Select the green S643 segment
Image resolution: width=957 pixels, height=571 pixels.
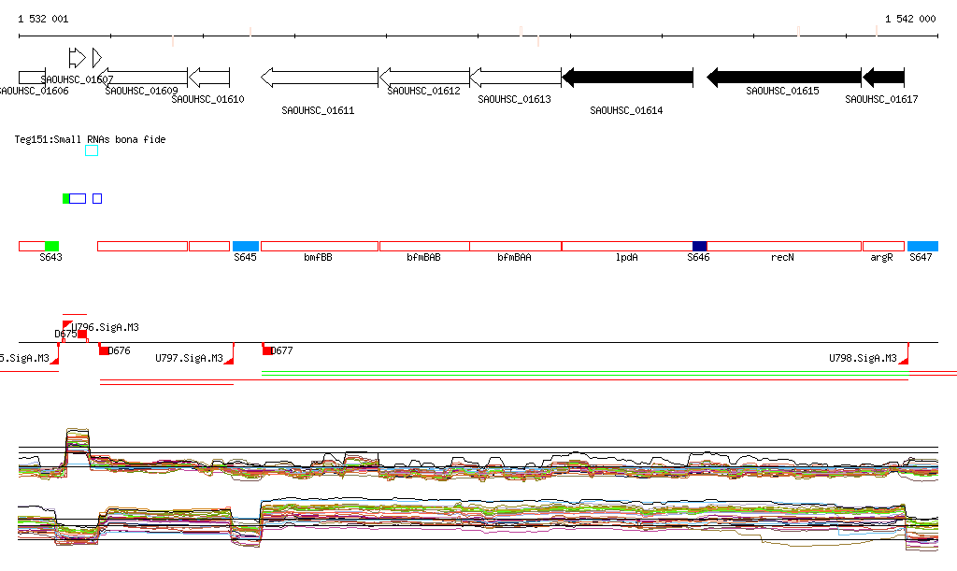tap(52, 247)
